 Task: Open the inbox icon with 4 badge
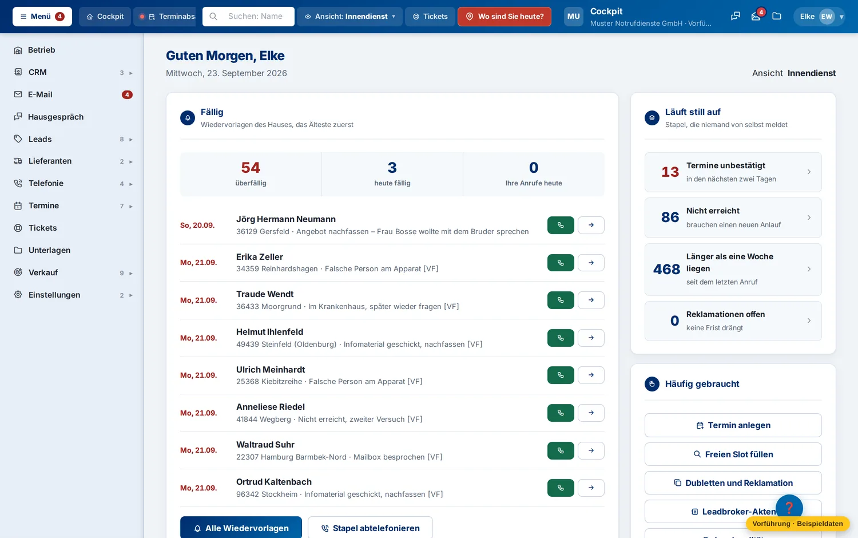[756, 17]
